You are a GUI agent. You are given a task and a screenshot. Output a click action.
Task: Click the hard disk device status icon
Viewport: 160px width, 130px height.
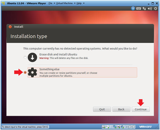point(104,127)
